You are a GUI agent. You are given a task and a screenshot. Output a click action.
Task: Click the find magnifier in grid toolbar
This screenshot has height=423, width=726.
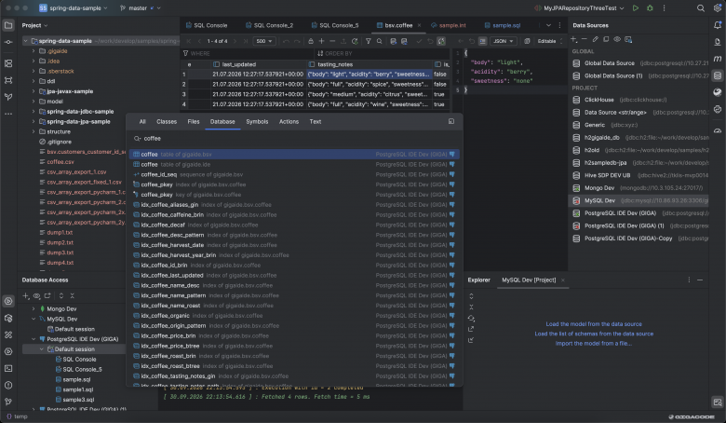click(x=379, y=41)
